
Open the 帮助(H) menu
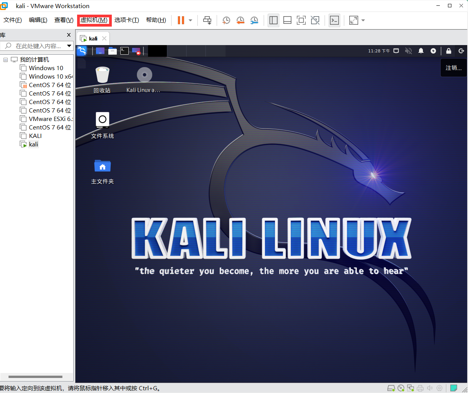pos(156,20)
